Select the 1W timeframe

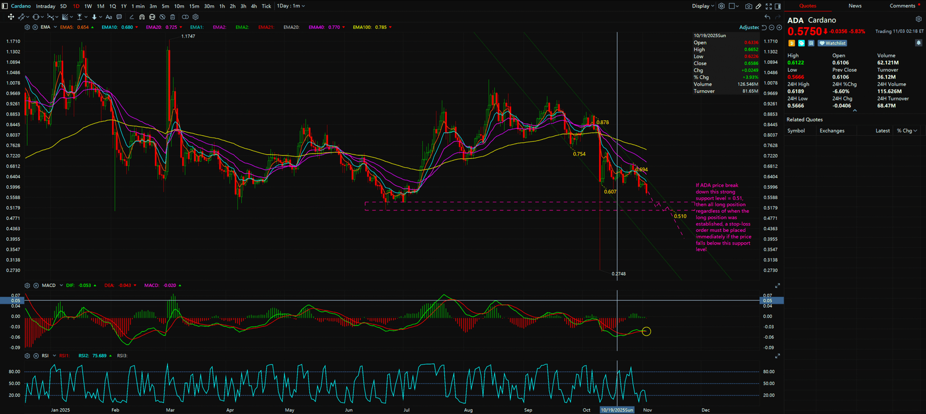pos(88,6)
